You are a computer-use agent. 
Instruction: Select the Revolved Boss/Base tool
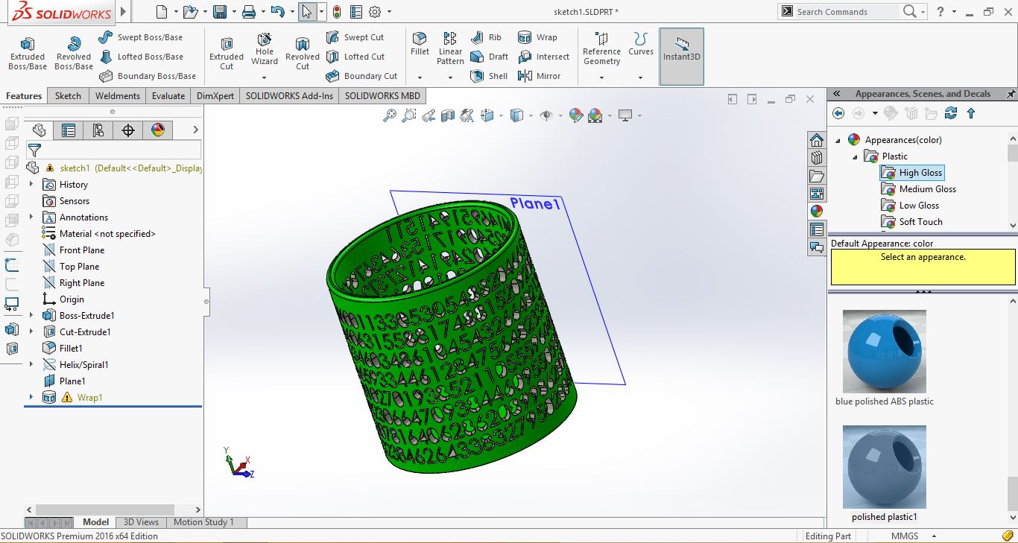[x=74, y=54]
